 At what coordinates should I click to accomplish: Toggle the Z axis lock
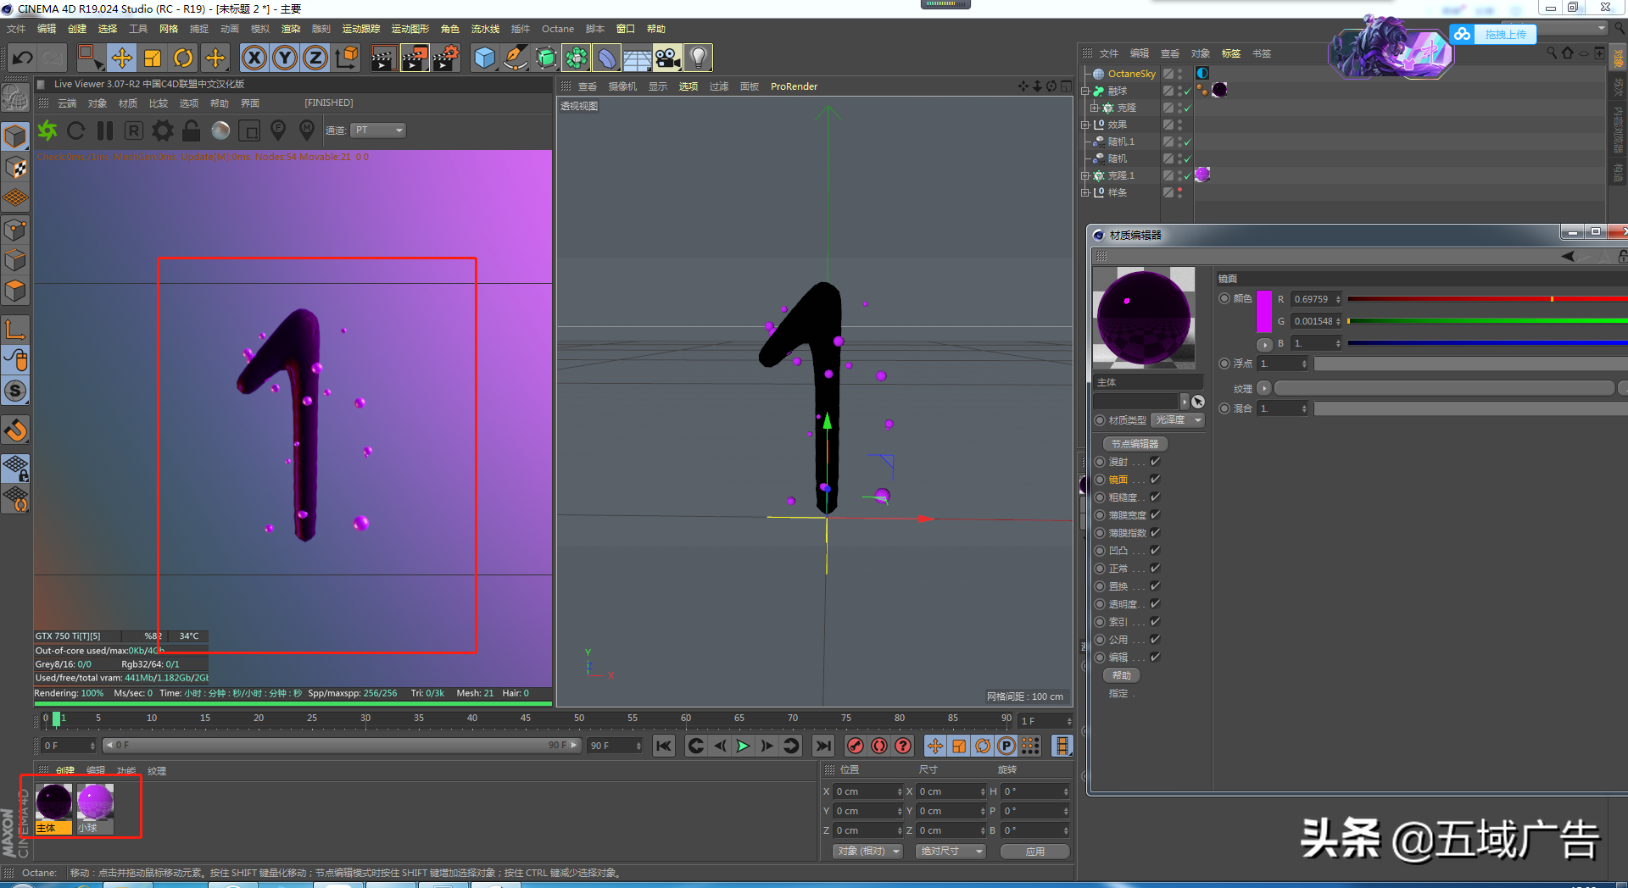[x=315, y=58]
